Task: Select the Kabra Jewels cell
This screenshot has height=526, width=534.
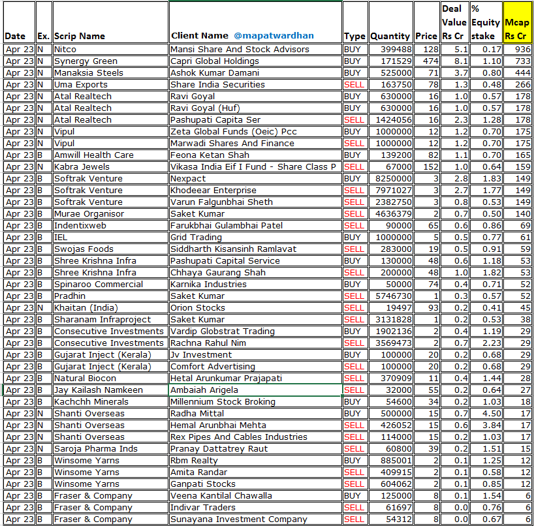Action: (x=110, y=167)
